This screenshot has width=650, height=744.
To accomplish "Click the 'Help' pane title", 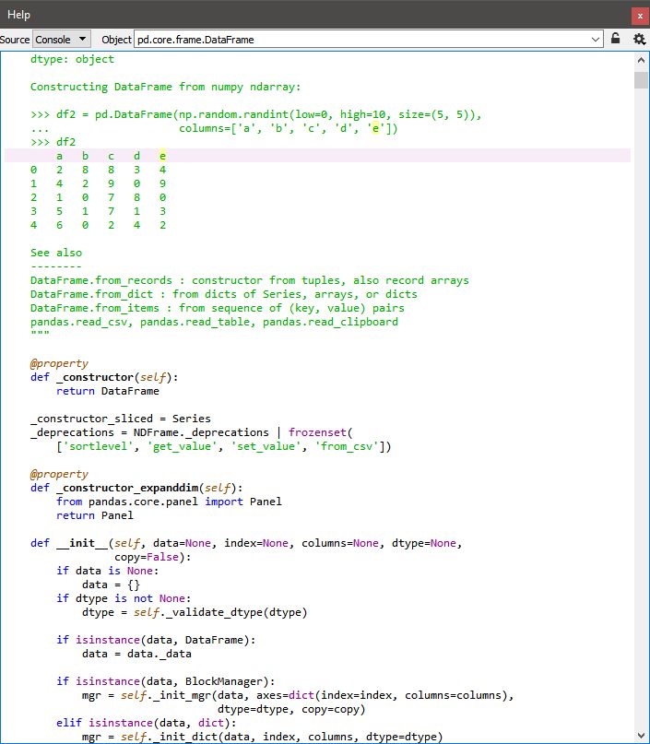I will [18, 15].
